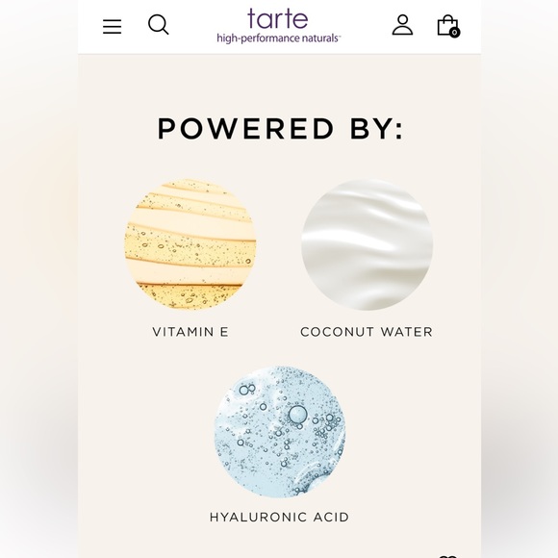This screenshot has width=558, height=558.
Task: Open the account profile icon
Action: point(402,25)
